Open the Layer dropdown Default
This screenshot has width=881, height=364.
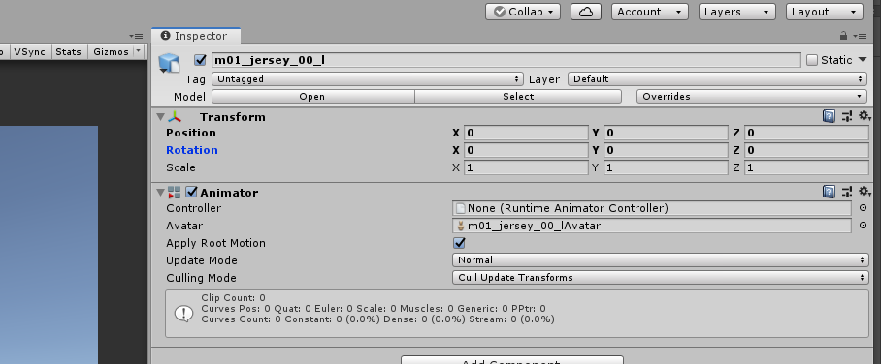tap(717, 79)
